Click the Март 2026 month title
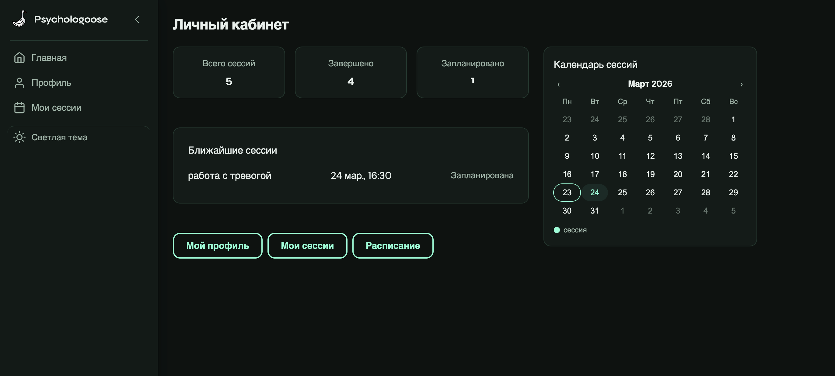The width and height of the screenshot is (835, 376). pyautogui.click(x=650, y=84)
